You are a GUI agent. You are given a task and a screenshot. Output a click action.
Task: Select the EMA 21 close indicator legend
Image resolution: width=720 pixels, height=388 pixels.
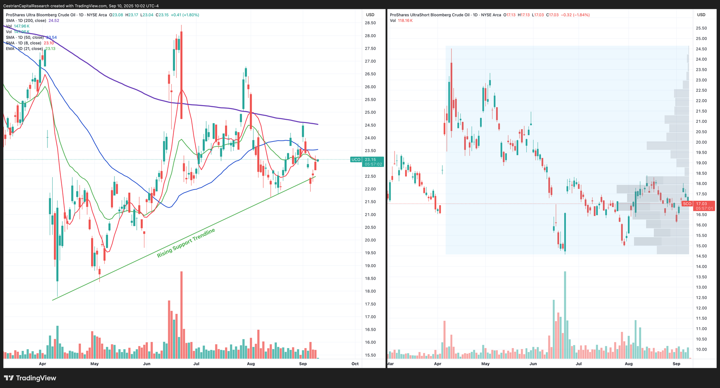(31, 49)
